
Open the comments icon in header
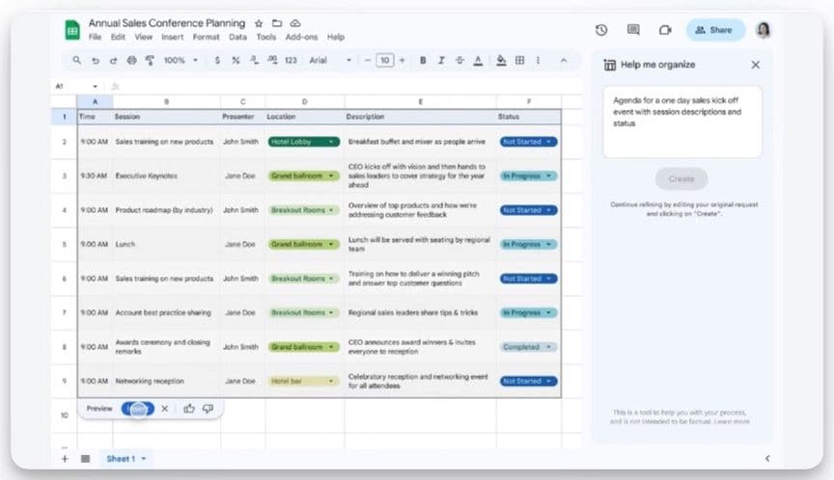(x=633, y=30)
